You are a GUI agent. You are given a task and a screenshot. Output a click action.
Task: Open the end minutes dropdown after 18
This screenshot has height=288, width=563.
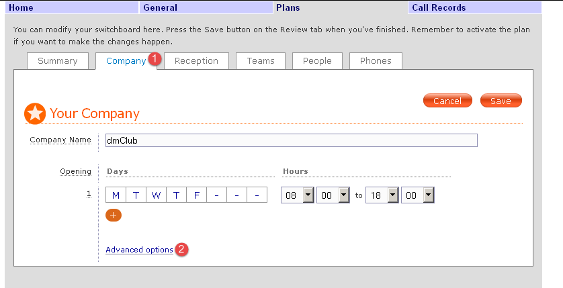tap(418, 195)
